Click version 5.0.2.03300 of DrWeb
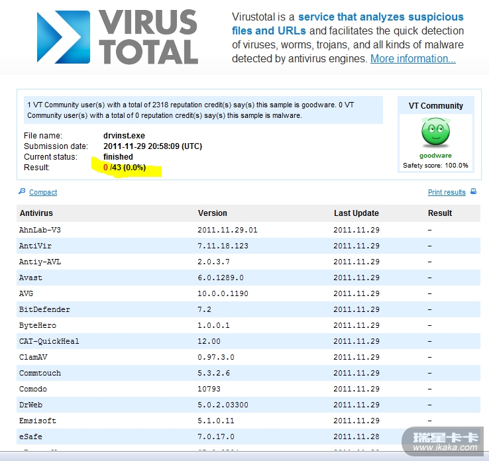 (223, 405)
